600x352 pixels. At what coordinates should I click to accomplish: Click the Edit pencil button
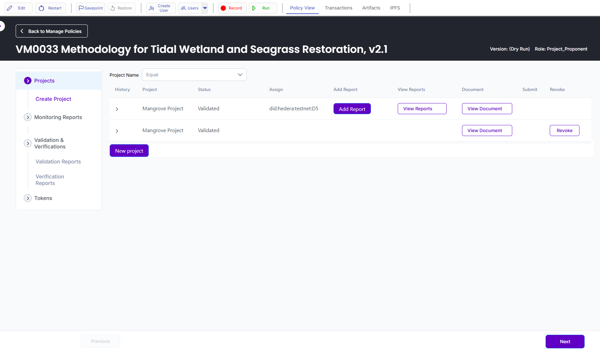tap(18, 8)
